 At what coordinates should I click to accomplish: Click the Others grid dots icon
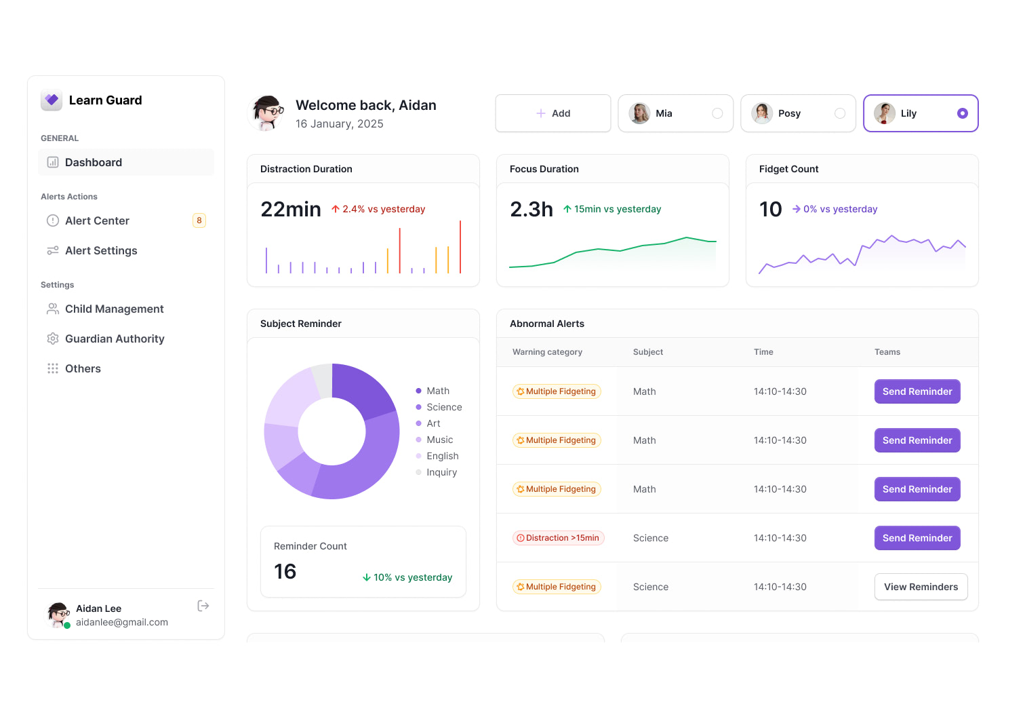click(53, 368)
